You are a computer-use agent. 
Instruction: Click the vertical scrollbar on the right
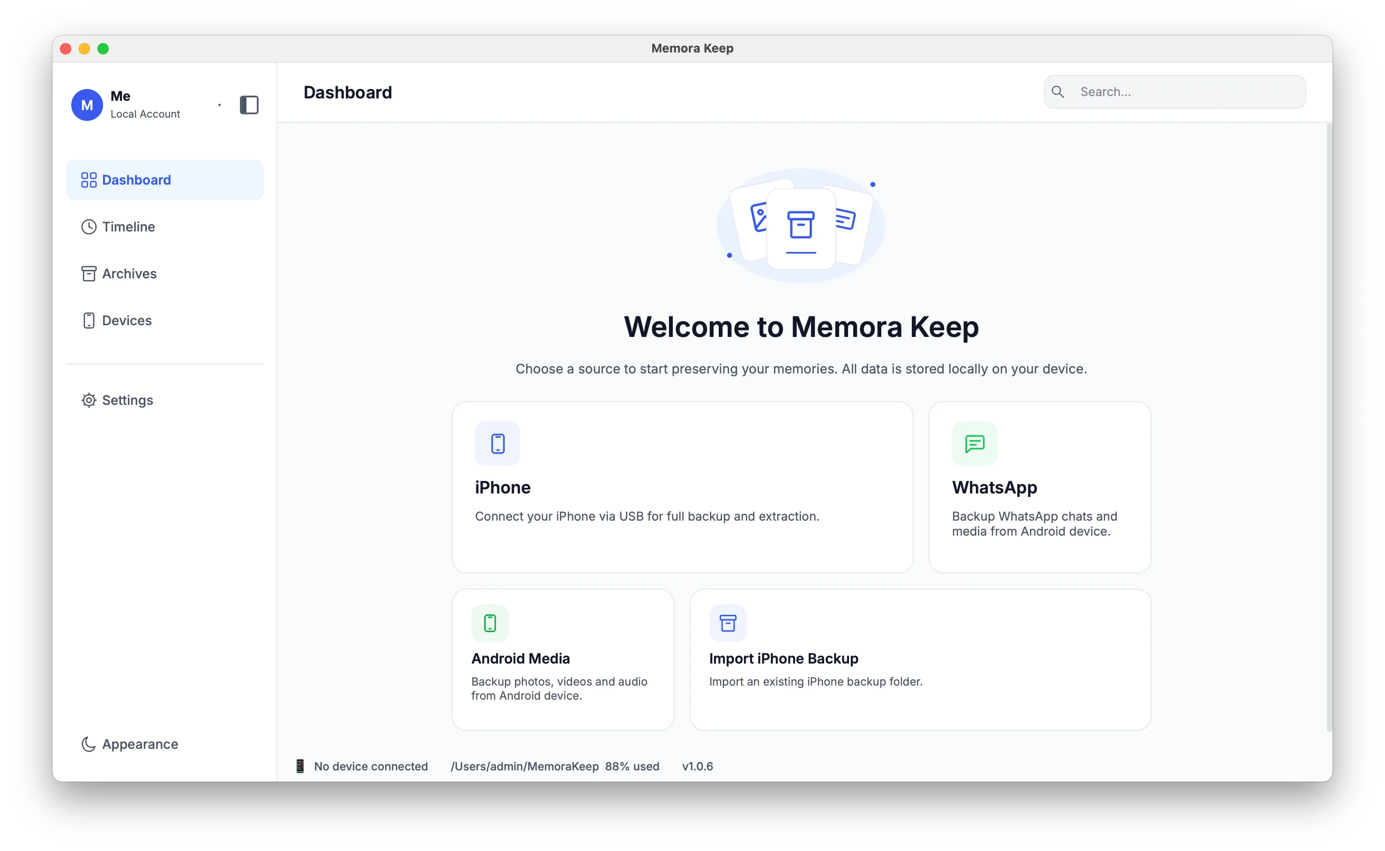pyautogui.click(x=1329, y=428)
